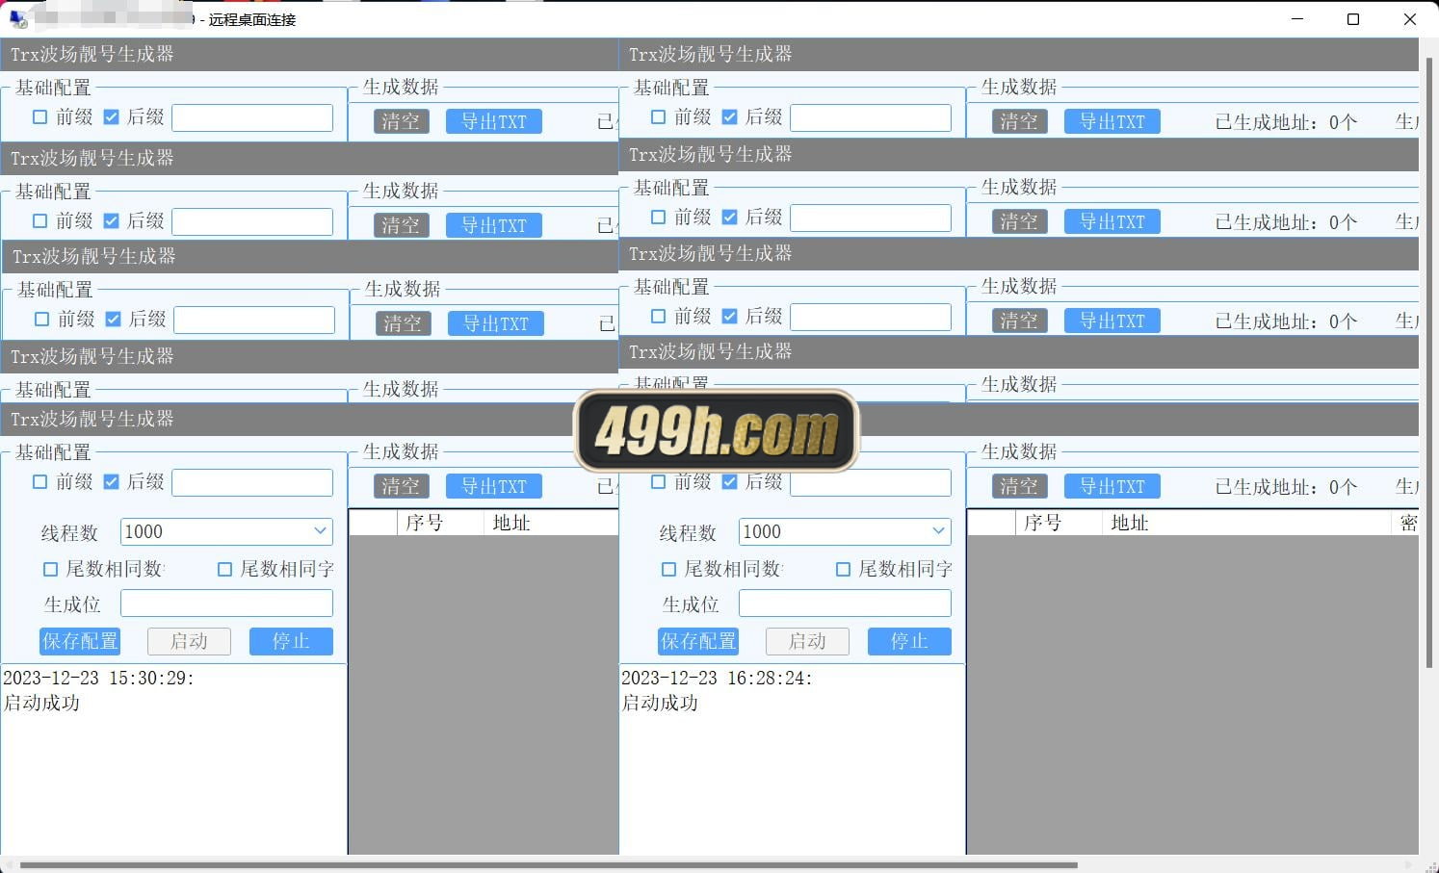Tick 尾数相同字 in the 15:30:29 log window
Viewport: 1439px width, 873px height.
224,569
